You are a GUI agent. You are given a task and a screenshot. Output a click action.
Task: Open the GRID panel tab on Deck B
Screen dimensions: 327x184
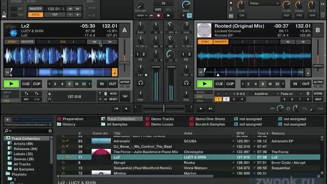coord(200,101)
